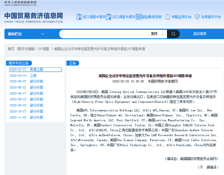Go to 首页 in breadcrumb
The width and height of the screenshot is (224, 175).
pyautogui.click(x=11, y=49)
